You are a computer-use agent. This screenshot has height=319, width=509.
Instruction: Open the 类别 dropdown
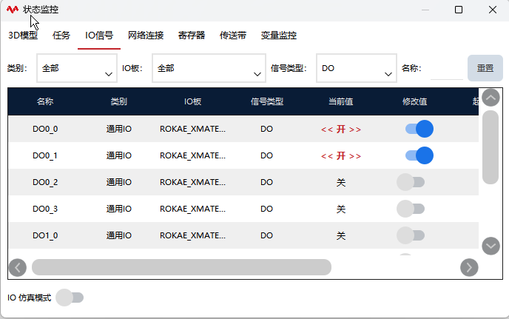pyautogui.click(x=77, y=68)
